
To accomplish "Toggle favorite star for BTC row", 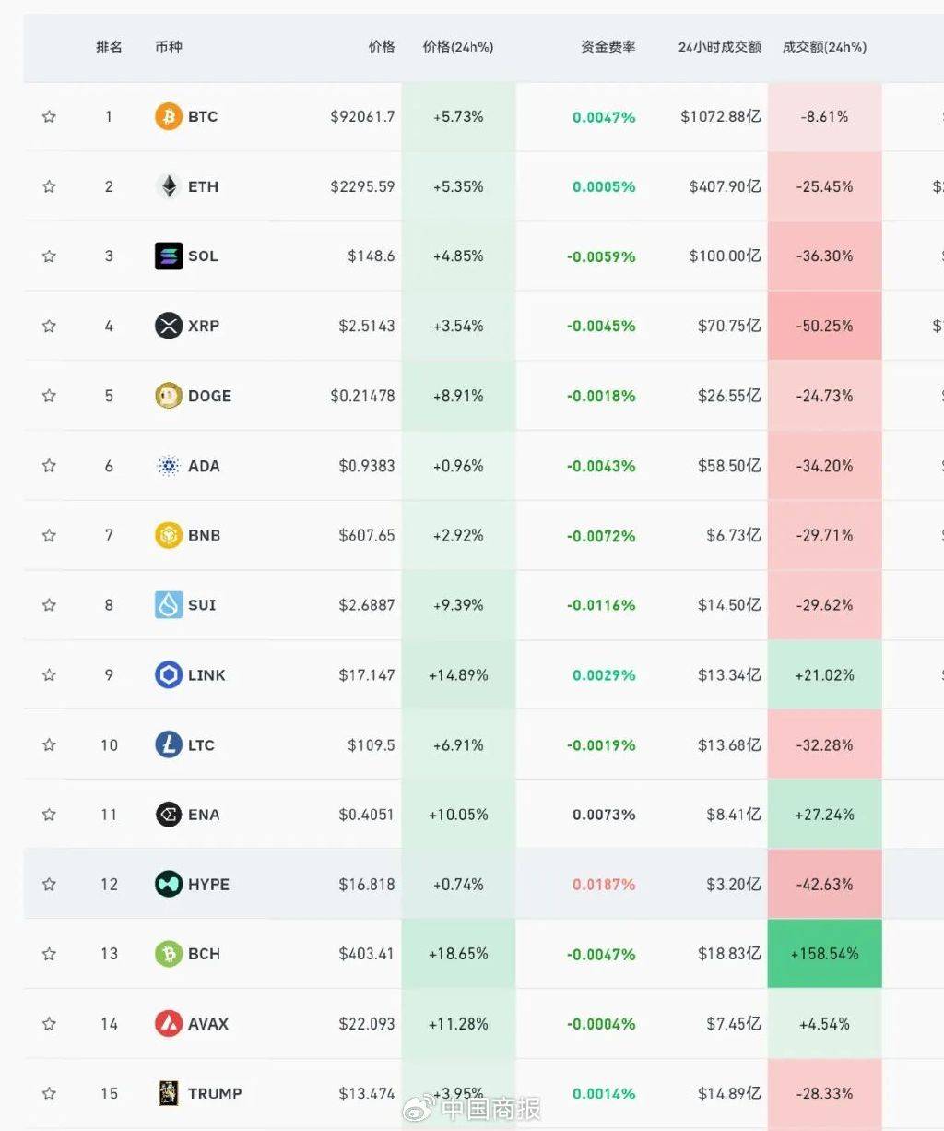I will point(49,117).
